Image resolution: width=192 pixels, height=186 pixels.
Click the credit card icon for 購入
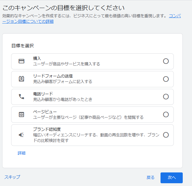[x=21, y=61]
